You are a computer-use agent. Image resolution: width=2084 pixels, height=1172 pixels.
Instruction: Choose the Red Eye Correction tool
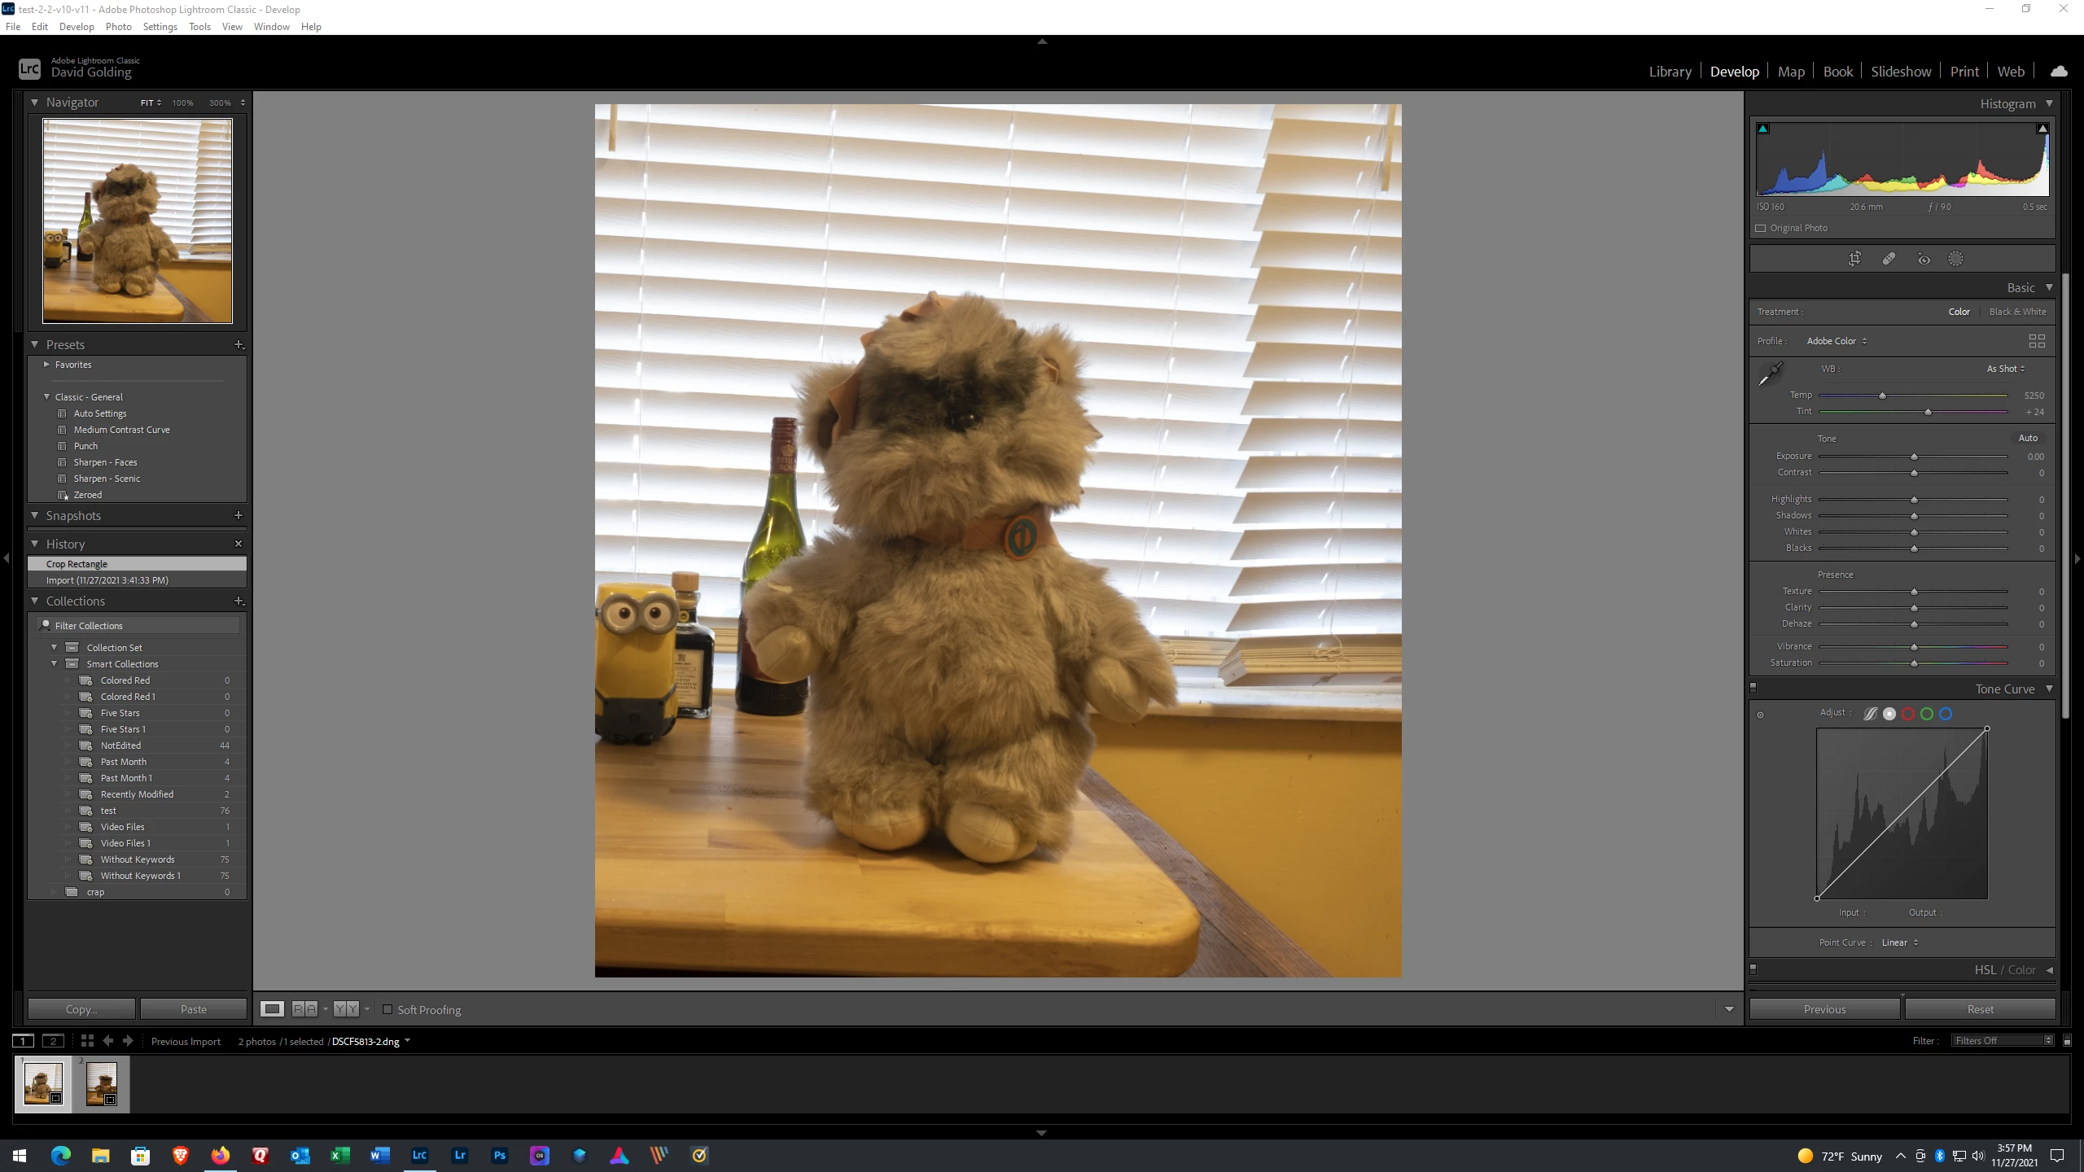[1924, 259]
